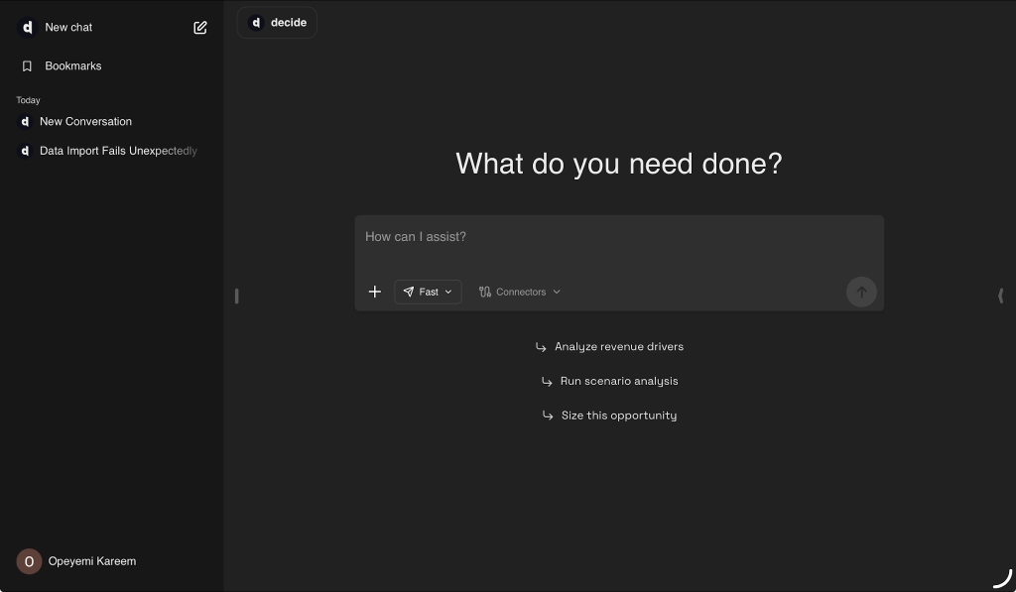Click the decide logo icon next to New chat

pyautogui.click(x=27, y=27)
